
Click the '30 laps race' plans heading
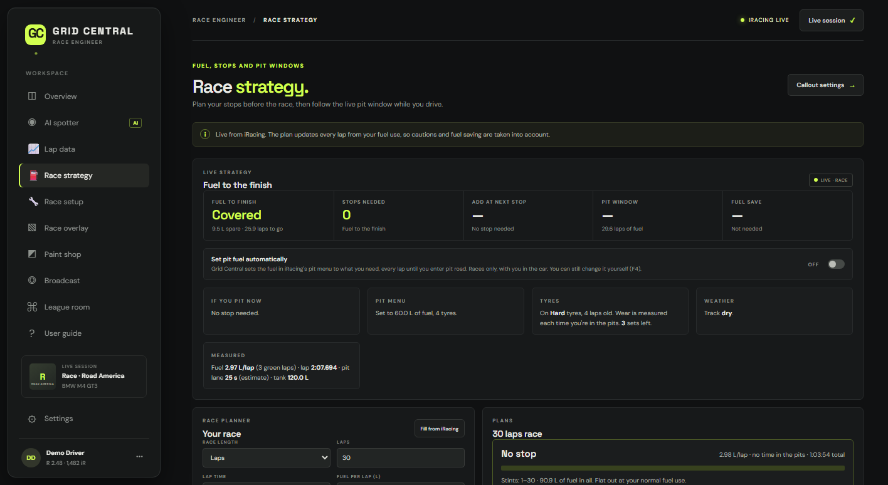(x=517, y=434)
